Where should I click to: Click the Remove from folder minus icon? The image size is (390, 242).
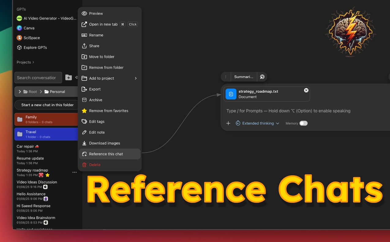click(84, 68)
